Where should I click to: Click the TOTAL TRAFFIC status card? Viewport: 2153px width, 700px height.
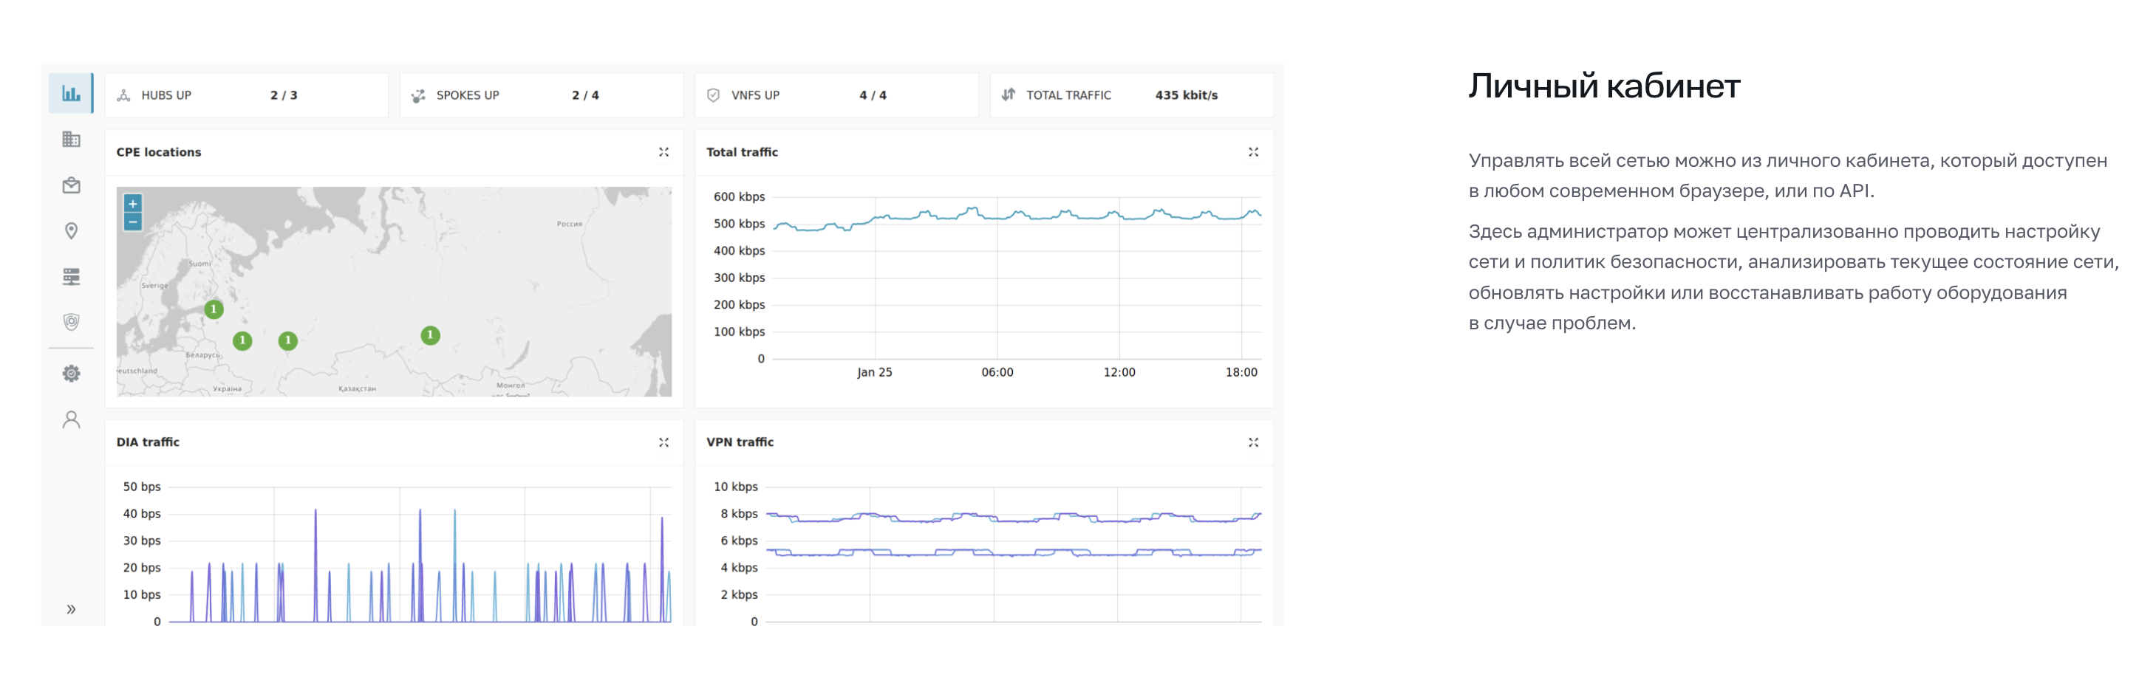(x=1131, y=95)
